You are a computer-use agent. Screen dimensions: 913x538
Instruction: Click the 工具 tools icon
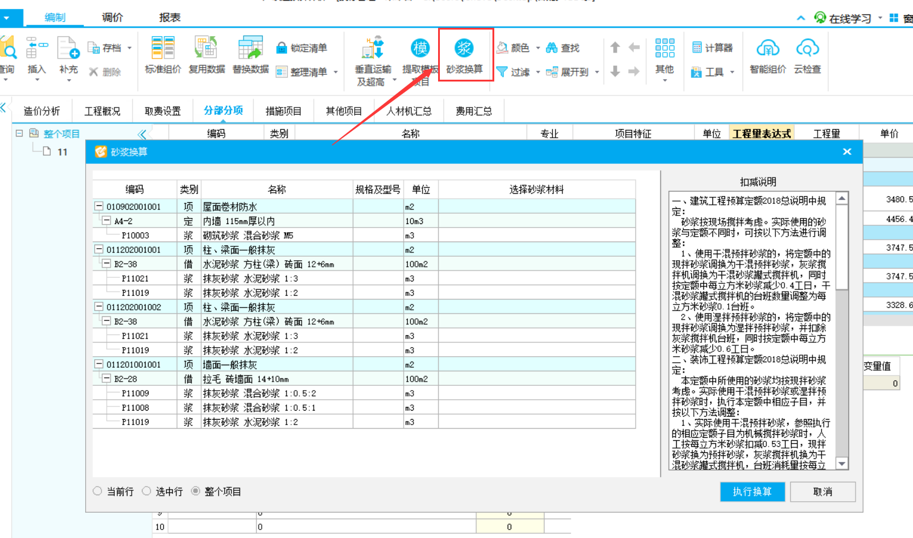(697, 72)
